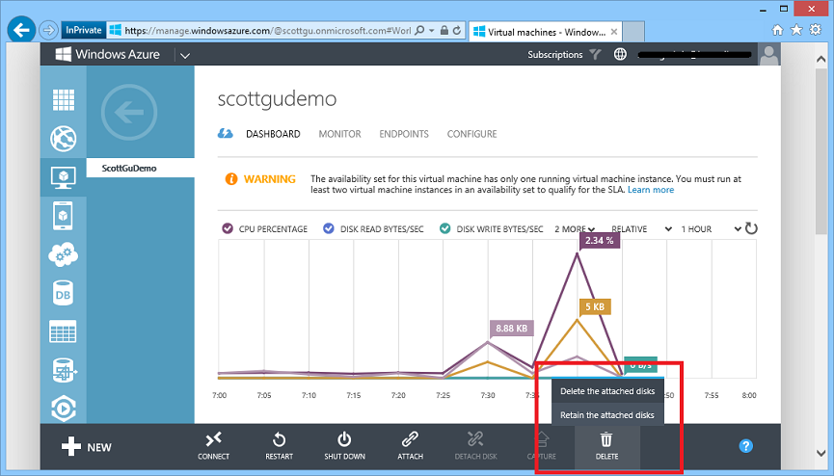Click the Subscriptions filter funnel icon

click(595, 54)
